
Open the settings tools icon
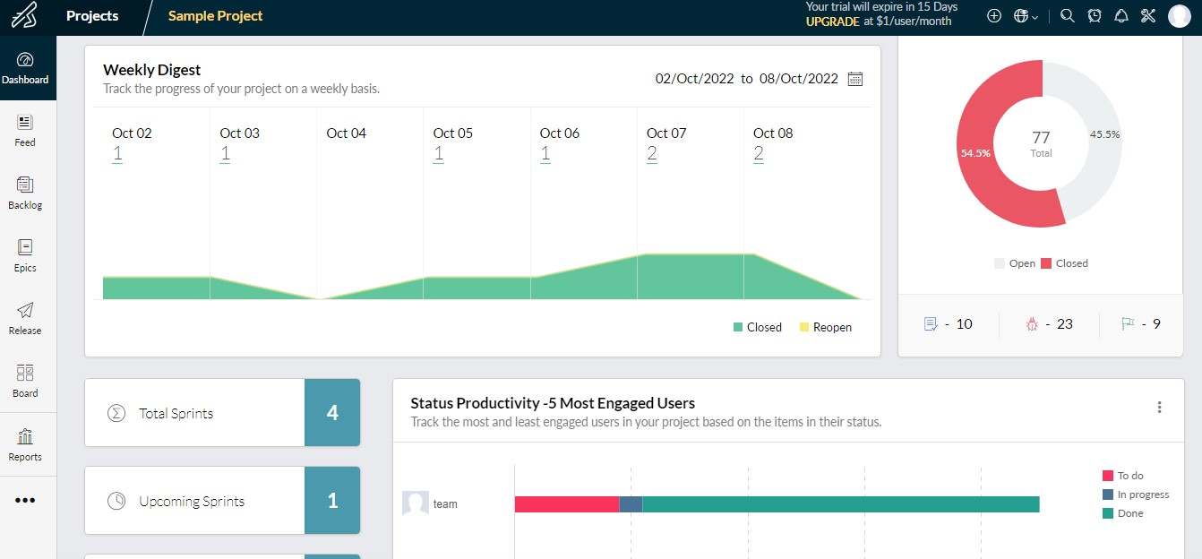pyautogui.click(x=1148, y=16)
